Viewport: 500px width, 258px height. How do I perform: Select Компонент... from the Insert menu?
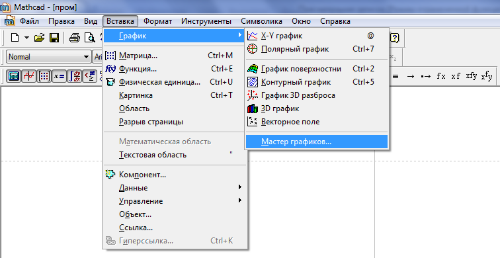coord(174,175)
